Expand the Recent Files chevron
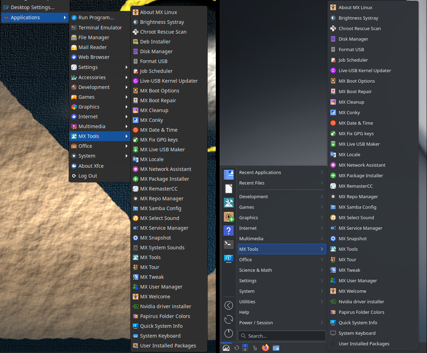The height and width of the screenshot is (353, 427). pos(322,183)
